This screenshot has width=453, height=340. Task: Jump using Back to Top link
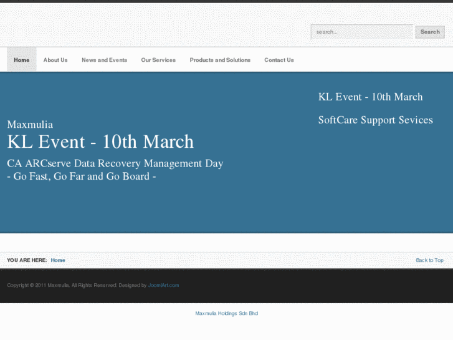click(x=429, y=260)
